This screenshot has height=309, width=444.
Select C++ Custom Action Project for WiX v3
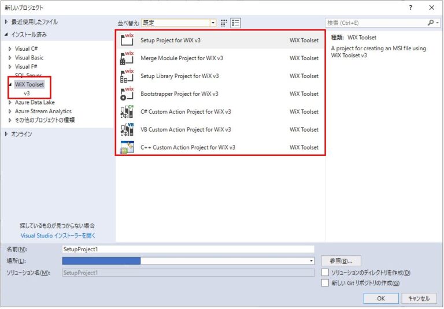[188, 147]
